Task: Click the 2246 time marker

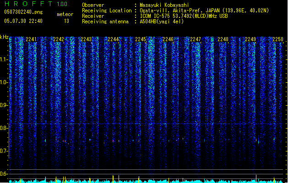Action: [x=168, y=39]
